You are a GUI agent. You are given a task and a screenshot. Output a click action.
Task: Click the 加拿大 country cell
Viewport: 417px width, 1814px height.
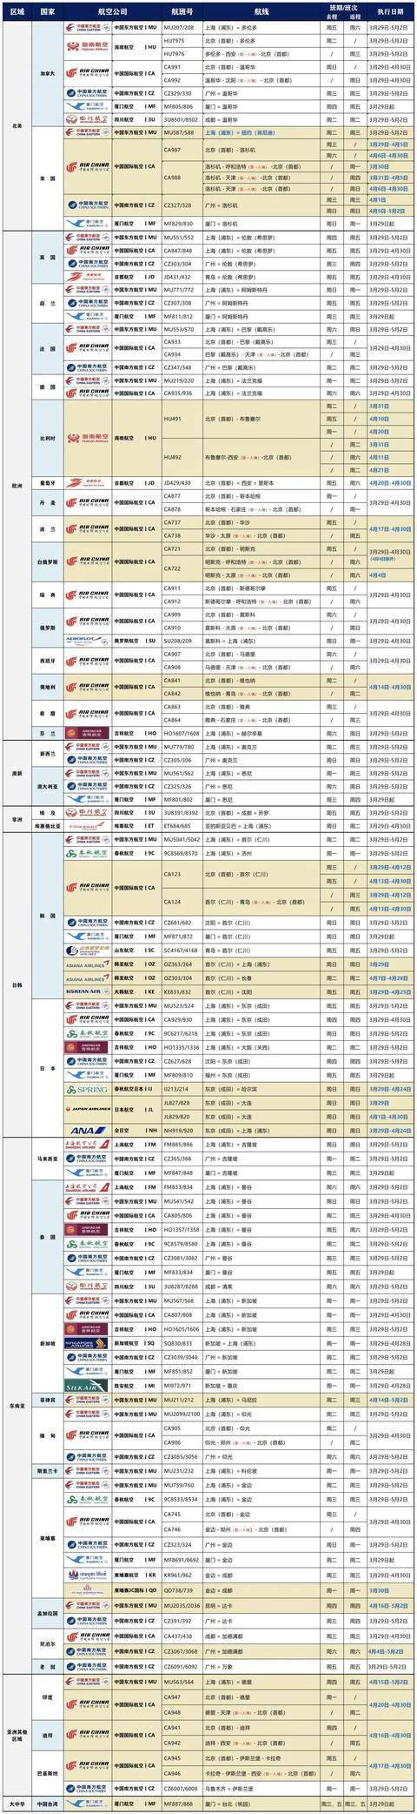(49, 74)
